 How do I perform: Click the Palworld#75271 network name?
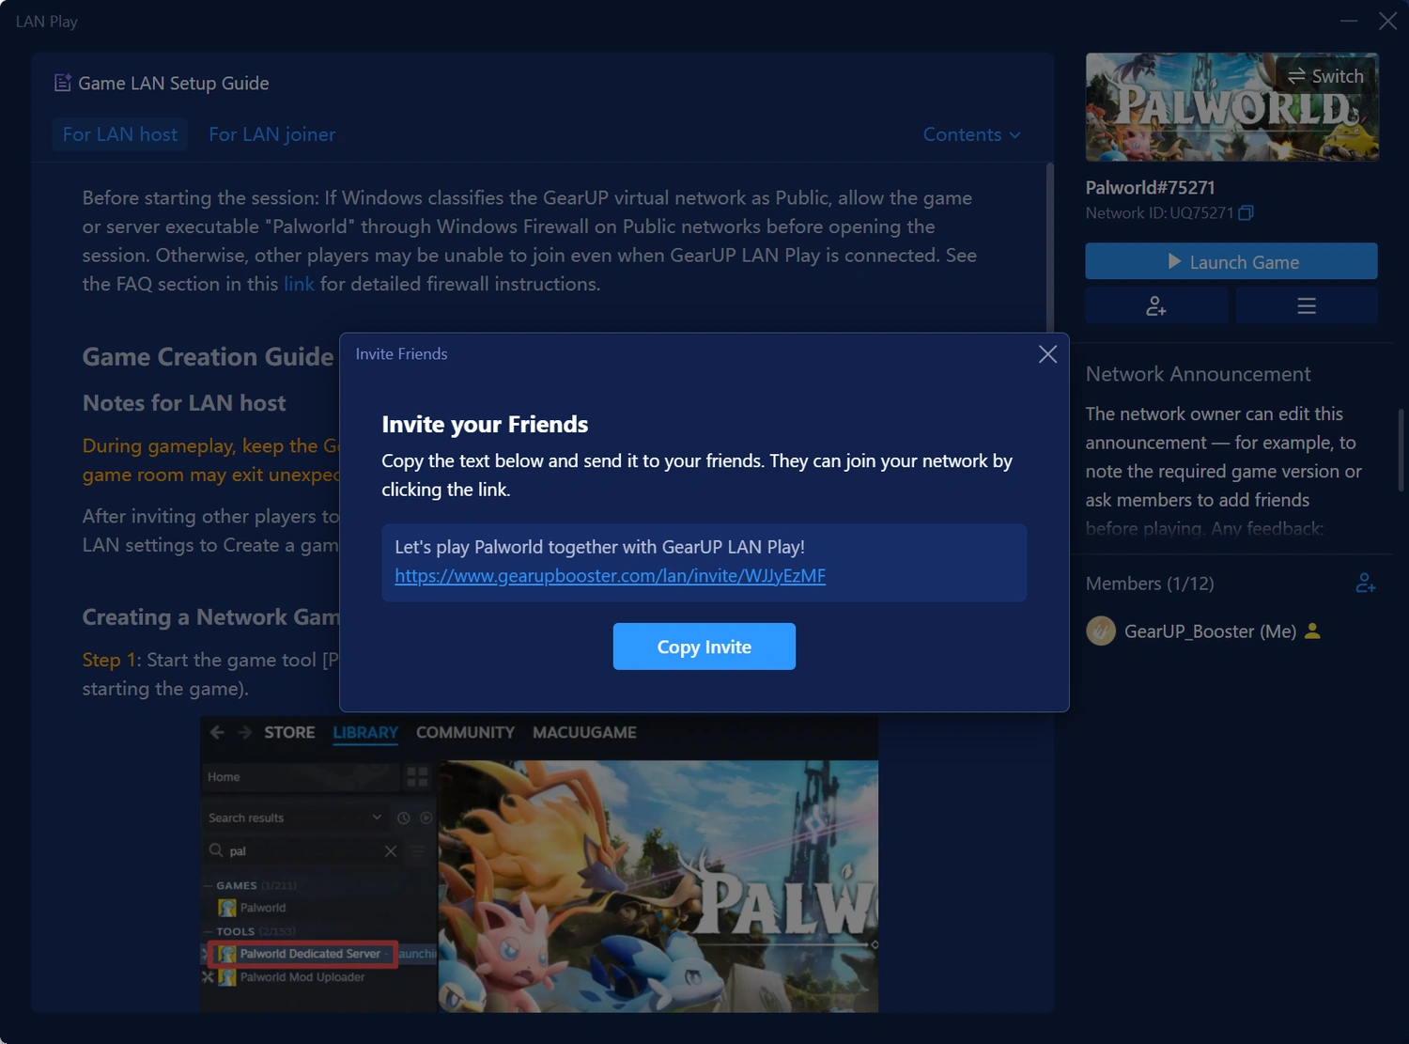[1150, 187]
